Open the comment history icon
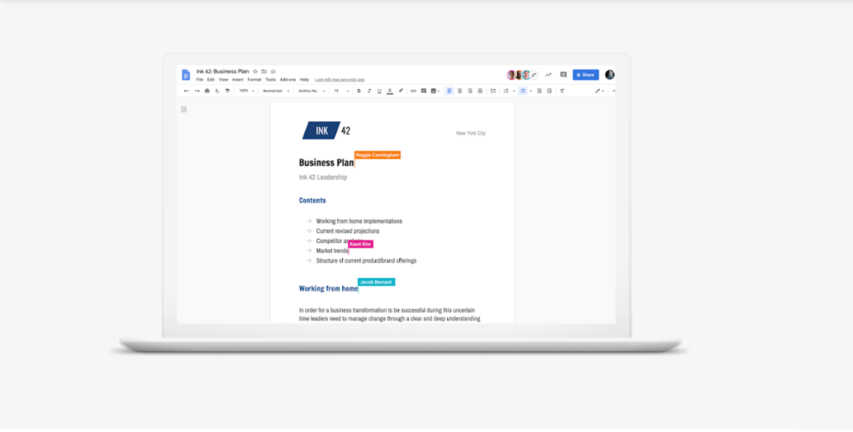The width and height of the screenshot is (853, 432). (x=563, y=75)
